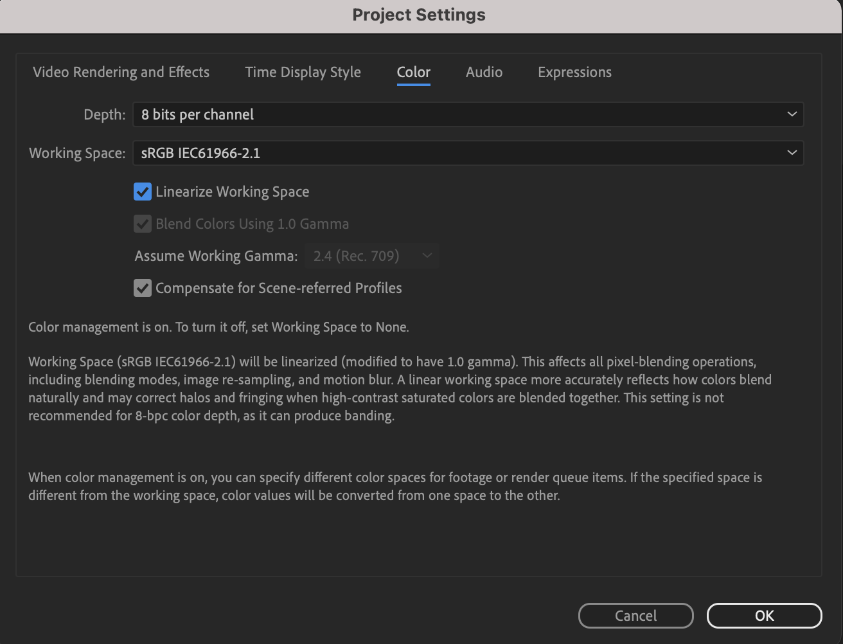Viewport: 843px width, 644px height.
Task: Click the Compensate for Scene-referred Profiles checkmark
Action: point(142,287)
